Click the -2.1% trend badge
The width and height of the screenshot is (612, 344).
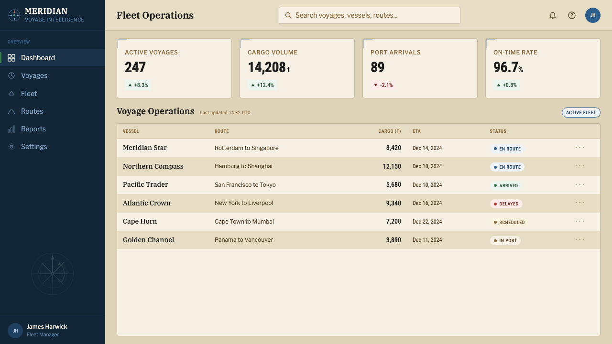[x=383, y=85]
